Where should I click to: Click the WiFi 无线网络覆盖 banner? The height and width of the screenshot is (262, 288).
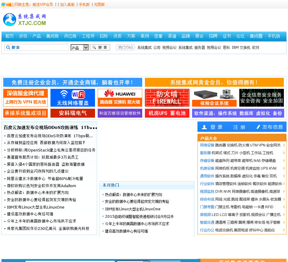coord(73,98)
